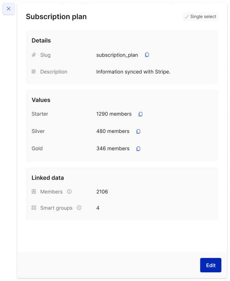Select the 346 members count
The width and height of the screenshot is (230, 281).
(113, 148)
